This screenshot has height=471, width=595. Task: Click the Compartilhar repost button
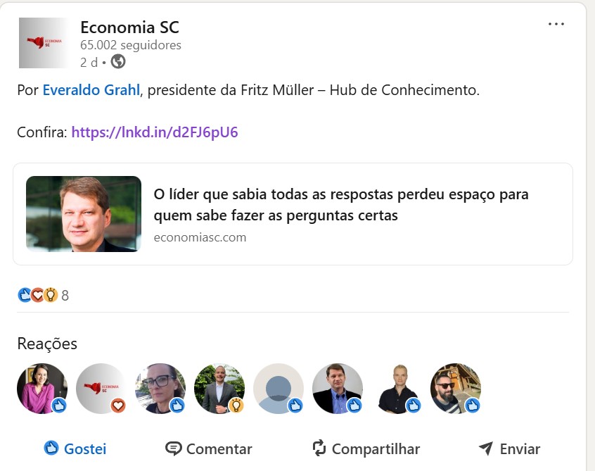click(366, 448)
